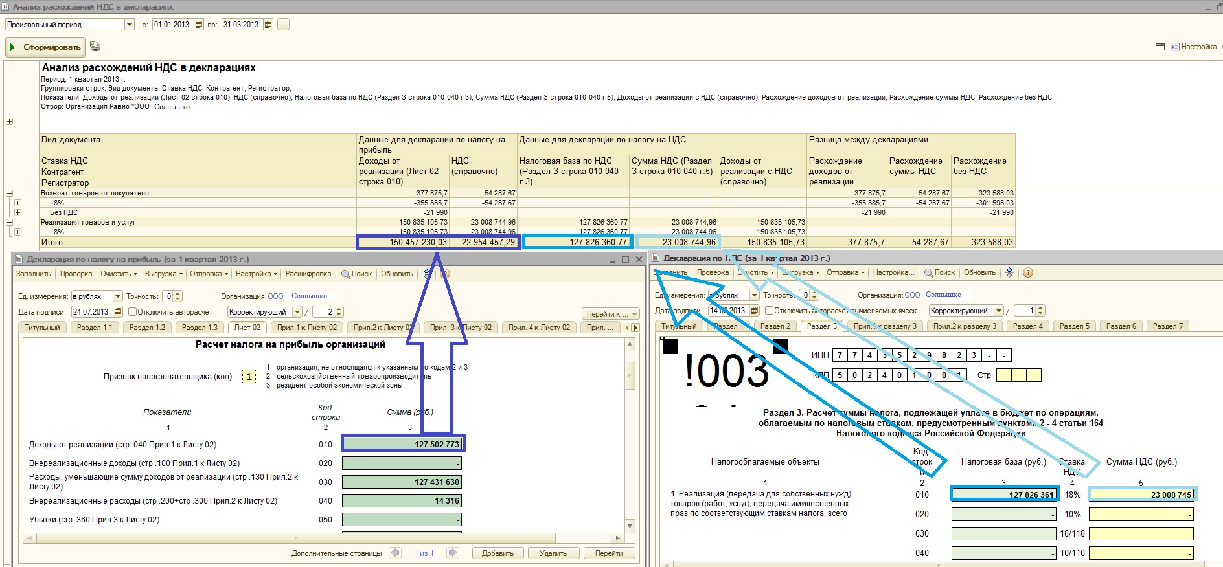
Task: Open calendar for НДС declaration signature date
Action: 754,311
